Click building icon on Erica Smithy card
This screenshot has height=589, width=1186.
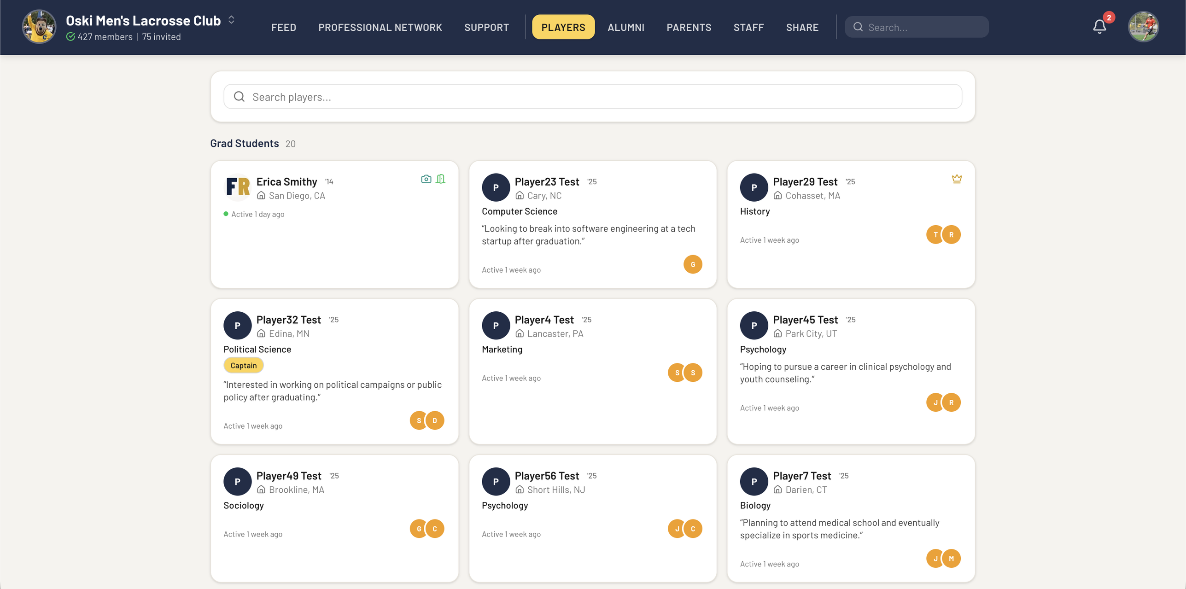pyautogui.click(x=441, y=179)
